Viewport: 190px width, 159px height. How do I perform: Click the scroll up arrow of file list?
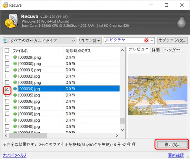pos(122,50)
